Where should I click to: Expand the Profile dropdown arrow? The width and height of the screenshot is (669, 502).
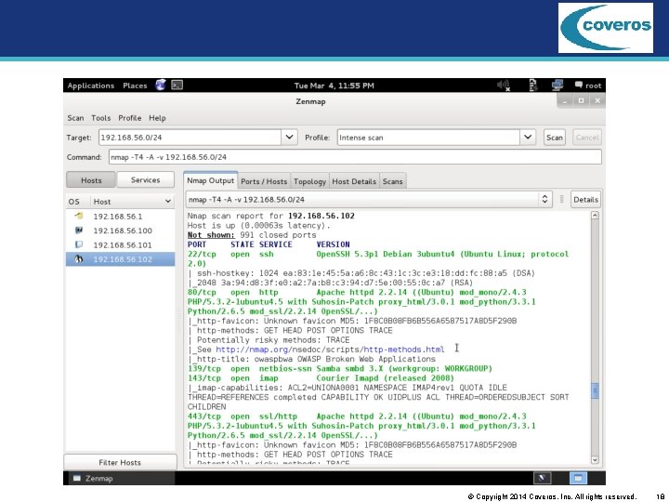[x=528, y=137]
